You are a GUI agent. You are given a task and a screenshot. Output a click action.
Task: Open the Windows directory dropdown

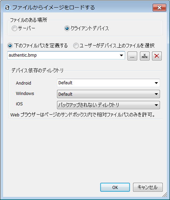tap(108, 94)
